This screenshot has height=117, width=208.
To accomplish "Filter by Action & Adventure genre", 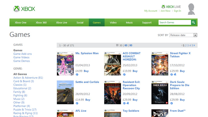I will tap(28, 78).
